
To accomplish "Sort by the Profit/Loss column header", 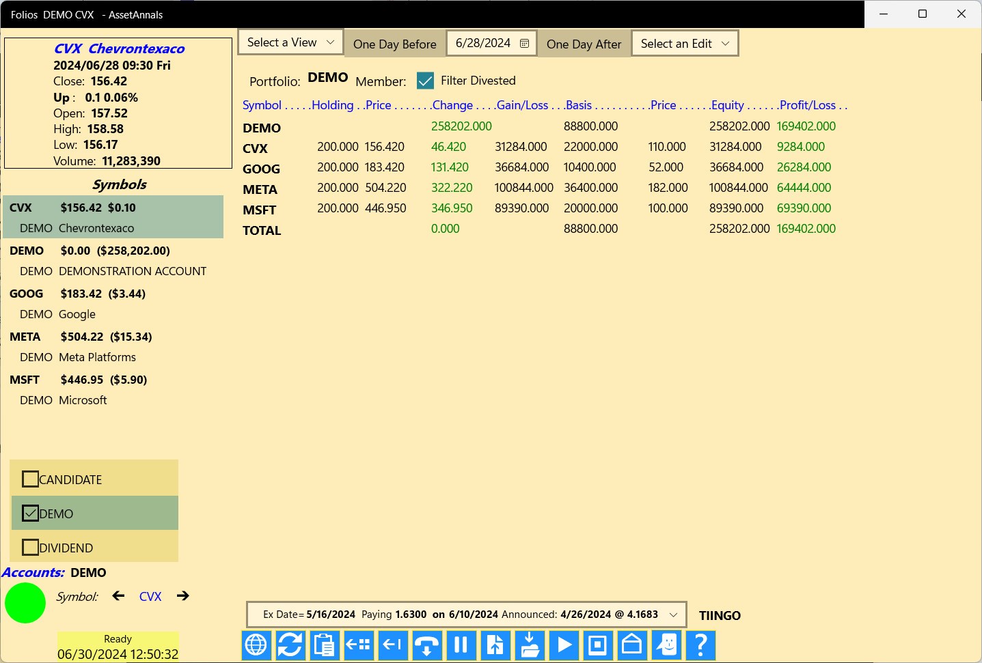I will click(808, 105).
